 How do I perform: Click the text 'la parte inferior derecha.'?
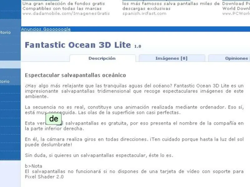tap(54, 128)
